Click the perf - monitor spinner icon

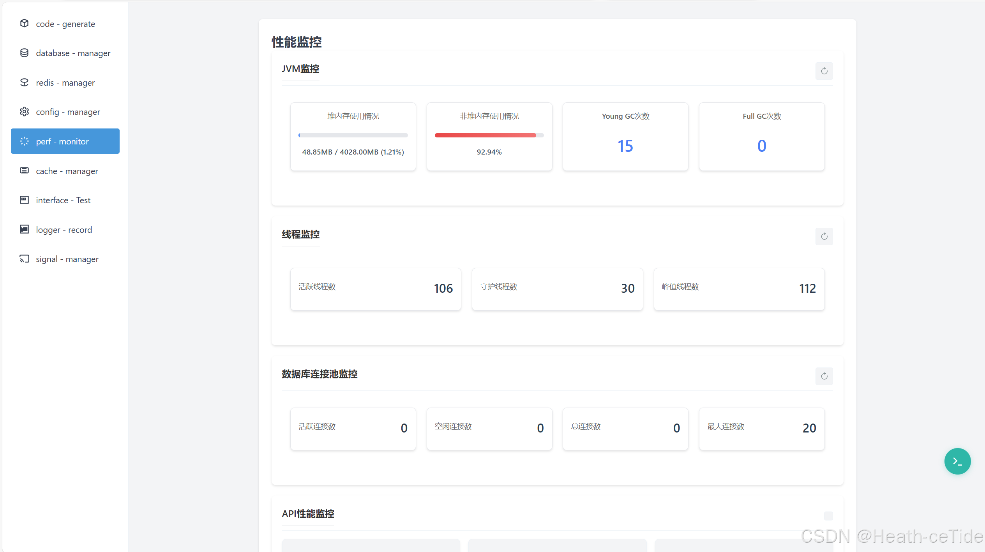click(x=24, y=141)
